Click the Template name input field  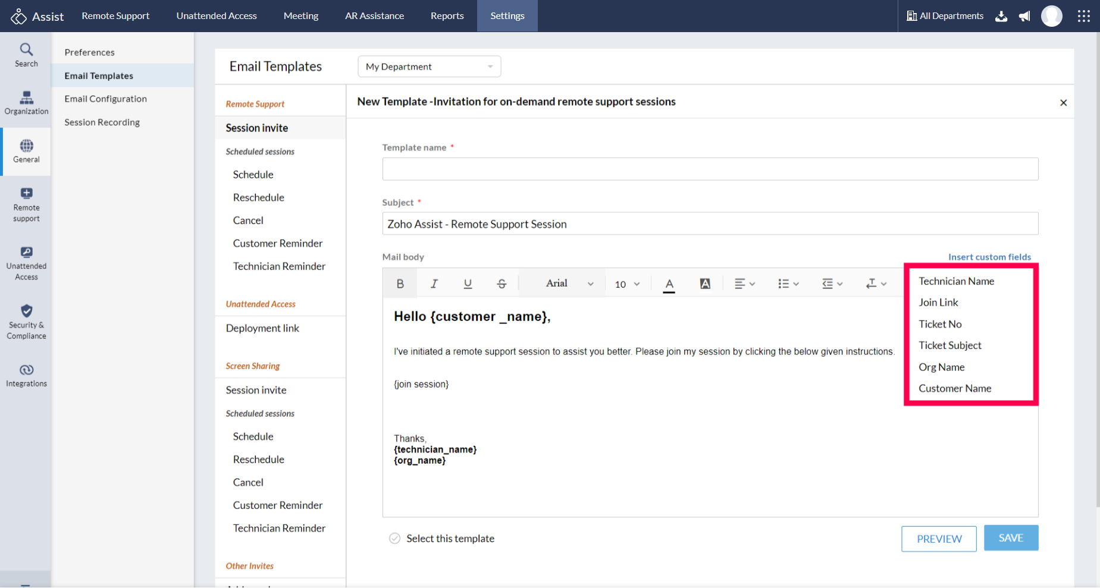[x=710, y=169]
